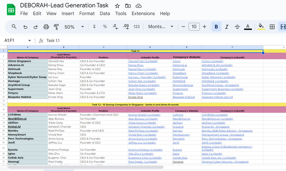Open the fill color picker
286x171 pixels.
(x=261, y=27)
